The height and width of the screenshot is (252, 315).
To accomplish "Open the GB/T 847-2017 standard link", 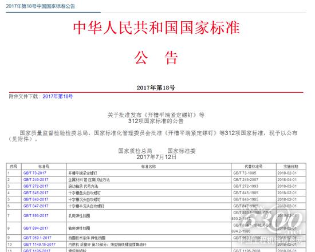I will tap(36, 206).
